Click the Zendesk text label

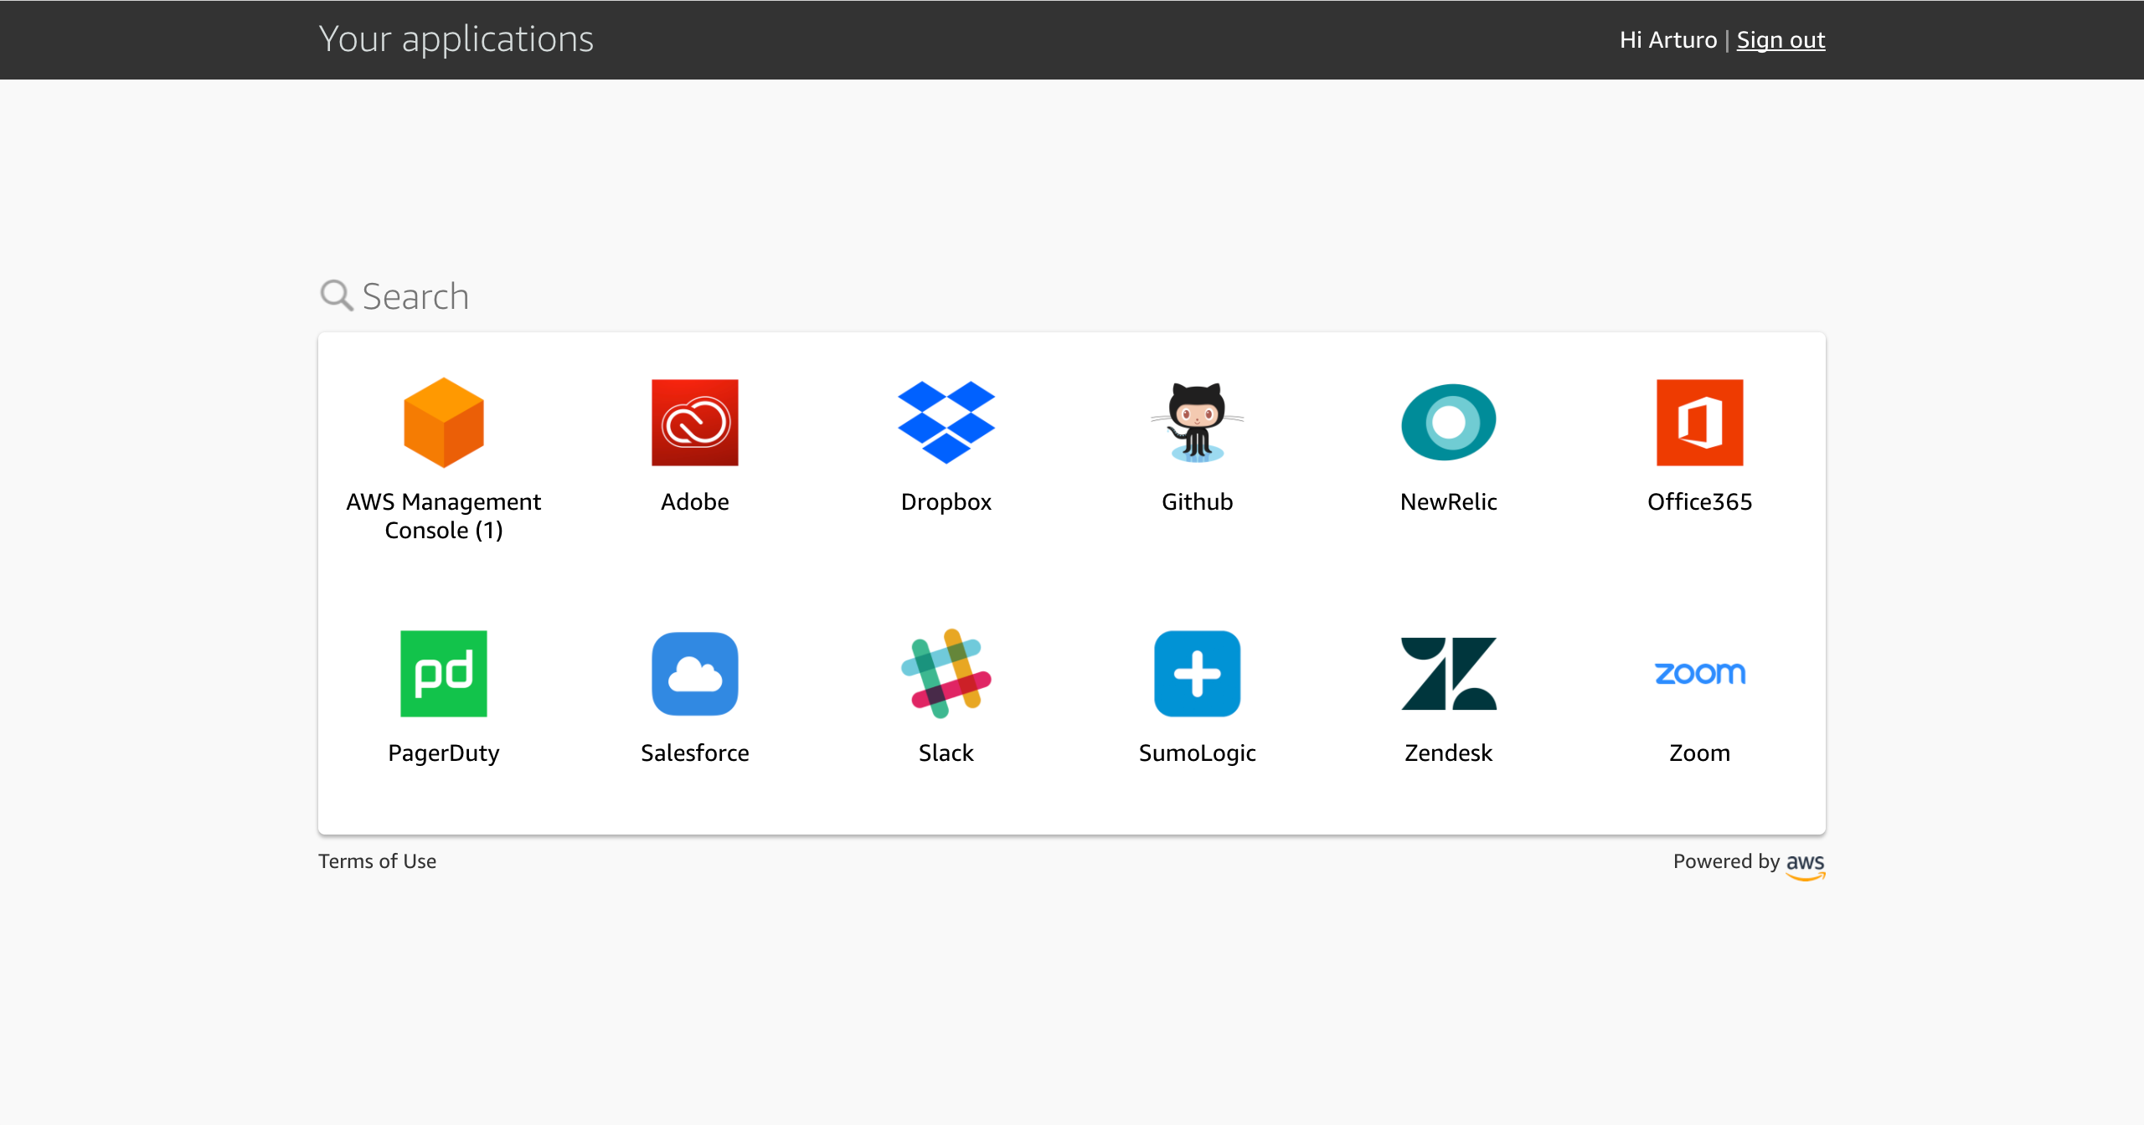point(1449,753)
